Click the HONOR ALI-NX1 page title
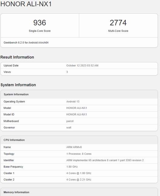Screen dimensions: 160x196 coord(26,4)
